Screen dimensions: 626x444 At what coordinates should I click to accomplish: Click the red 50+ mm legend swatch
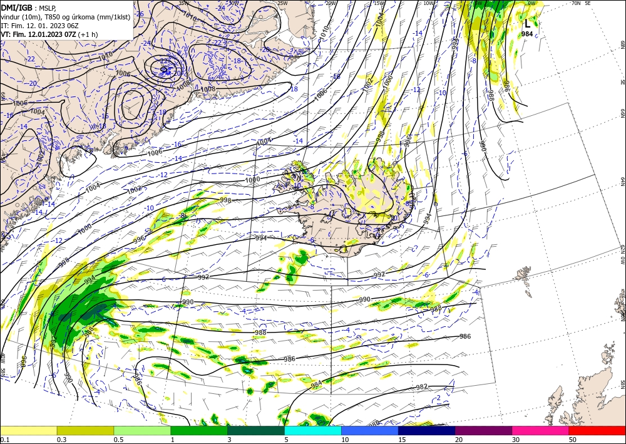pos(597,430)
